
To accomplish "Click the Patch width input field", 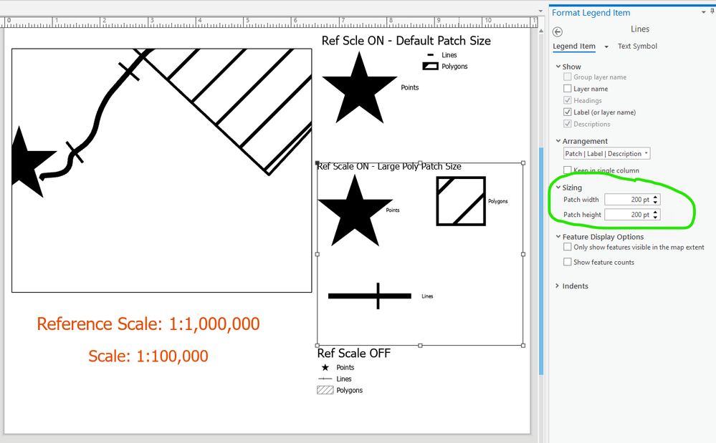I will tap(628, 200).
